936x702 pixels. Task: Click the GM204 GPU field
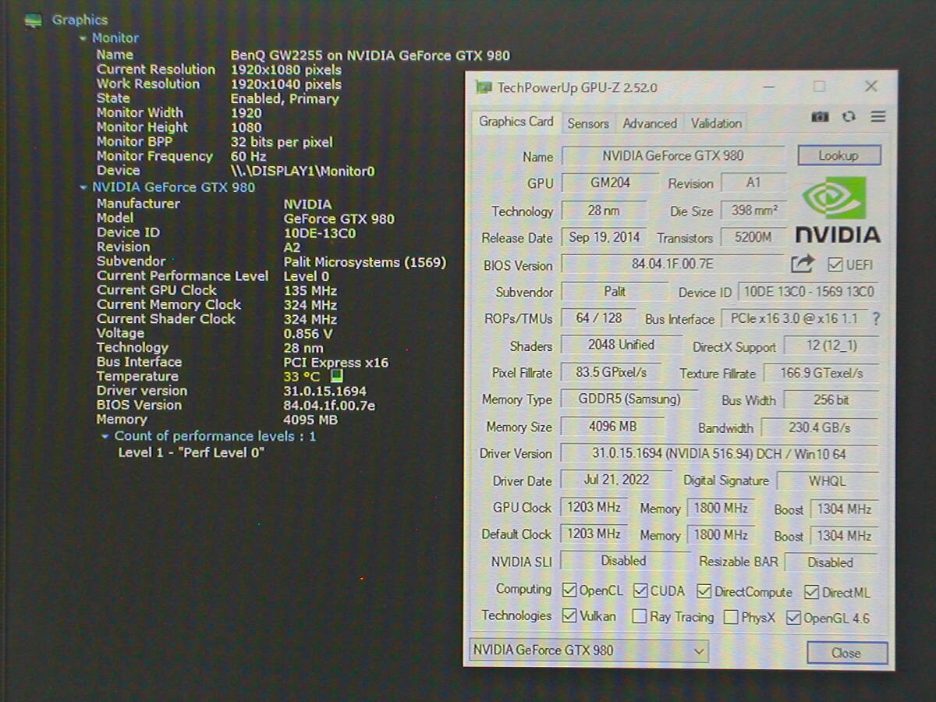pos(610,183)
